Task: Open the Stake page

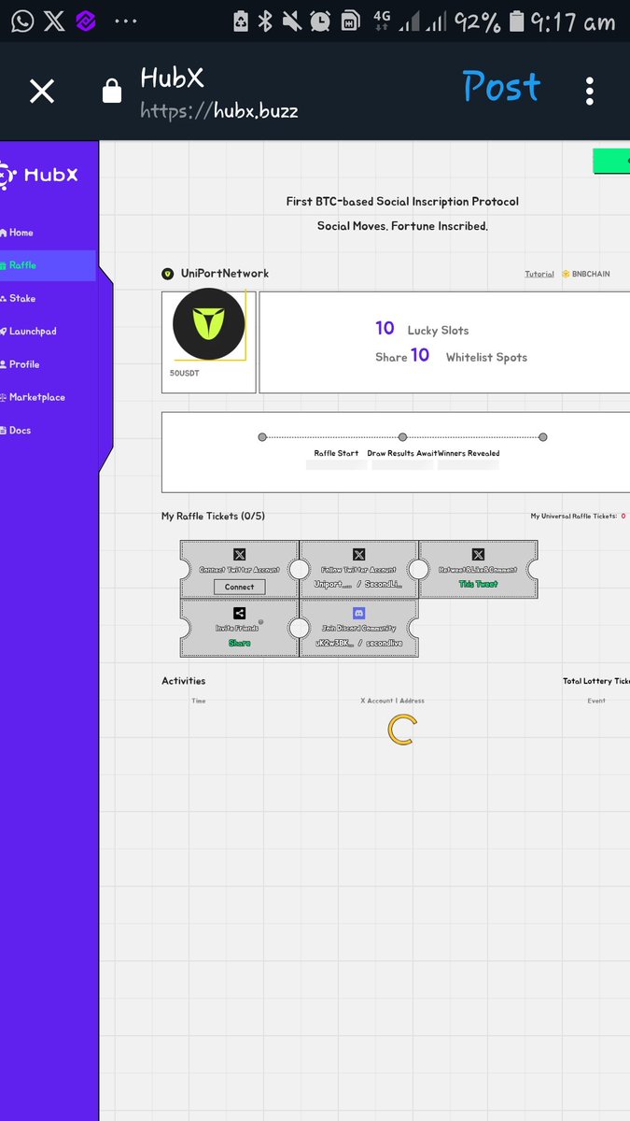Action: click(x=18, y=298)
